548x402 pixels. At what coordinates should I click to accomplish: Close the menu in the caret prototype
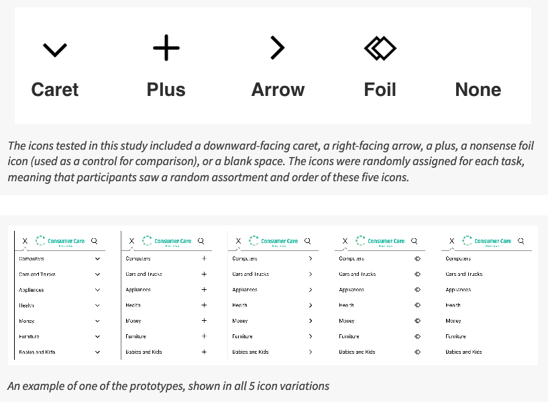tap(25, 241)
